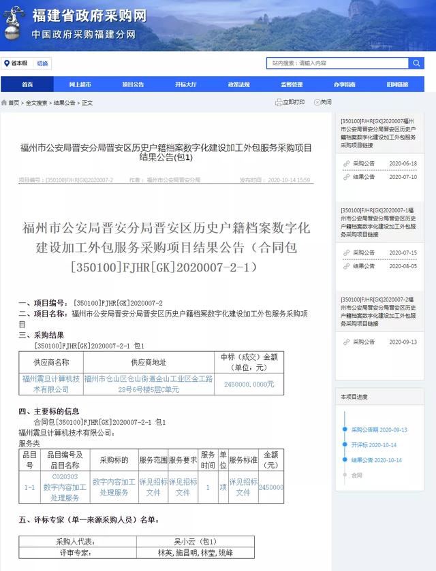Screen dimensions: 436x571
Task: Click the location pin icon beside 省本级
Action: coord(7,63)
